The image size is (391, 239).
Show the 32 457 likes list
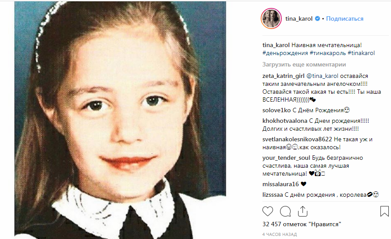(x=302, y=224)
